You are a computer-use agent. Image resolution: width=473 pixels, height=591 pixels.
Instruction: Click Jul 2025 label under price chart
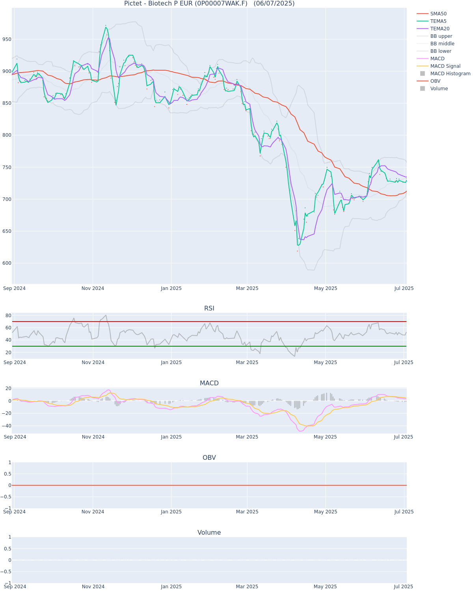(x=404, y=288)
